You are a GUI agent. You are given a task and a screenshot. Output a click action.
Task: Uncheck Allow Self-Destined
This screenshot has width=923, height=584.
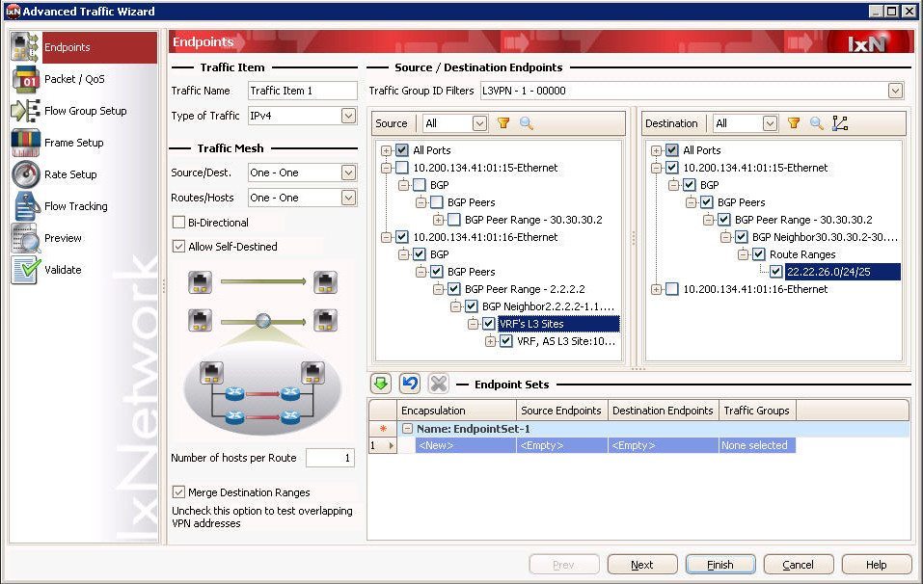[x=178, y=247]
